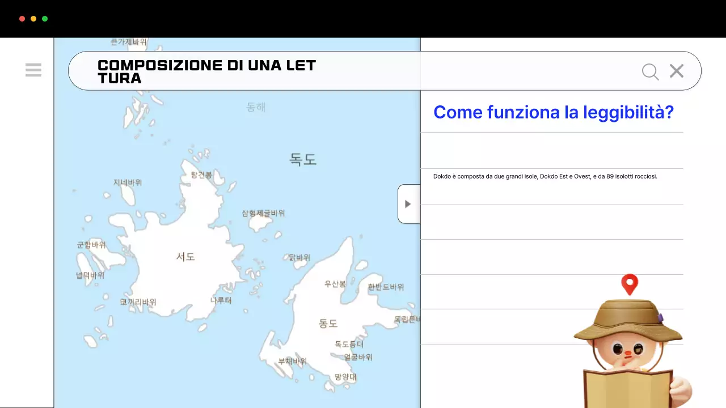Click the 우산봉 label on Dongdo

coord(335,284)
